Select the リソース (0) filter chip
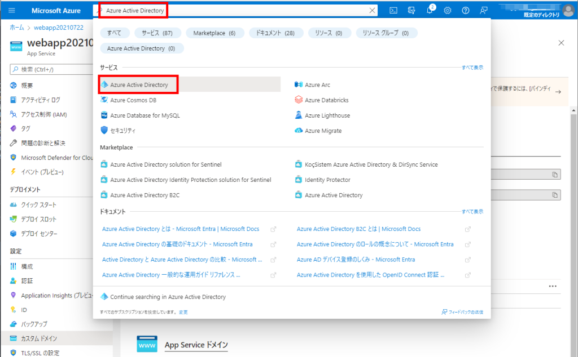The width and height of the screenshot is (578, 357). 329,33
